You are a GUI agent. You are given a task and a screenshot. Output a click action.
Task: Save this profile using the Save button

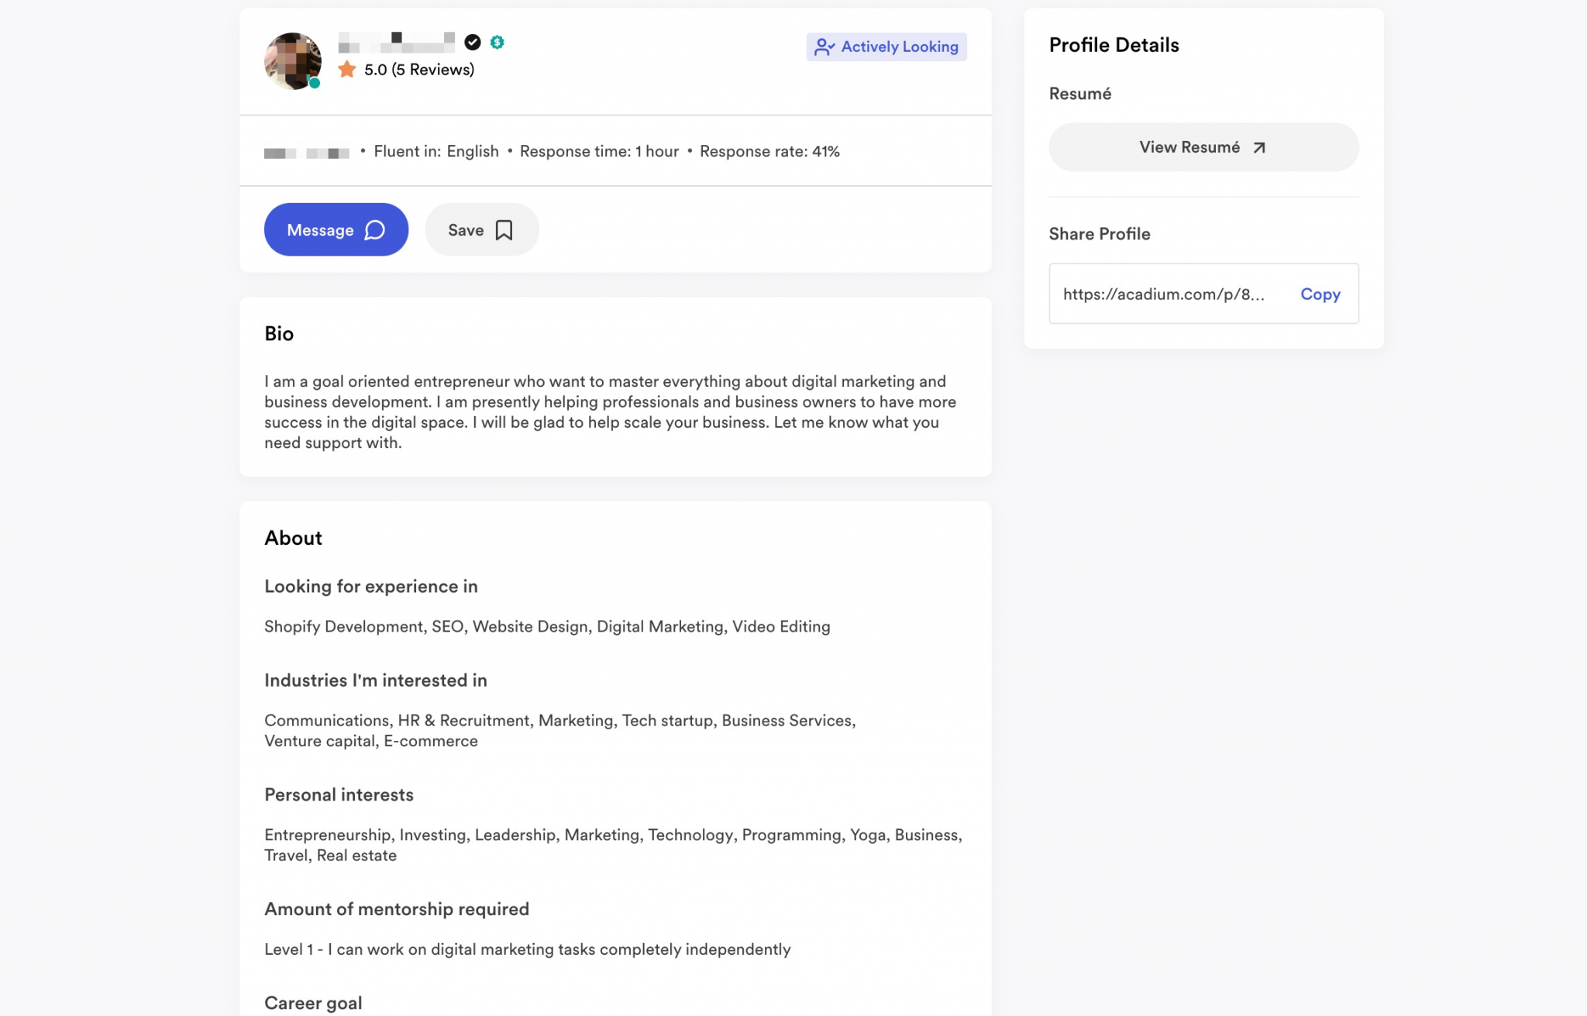coord(481,229)
